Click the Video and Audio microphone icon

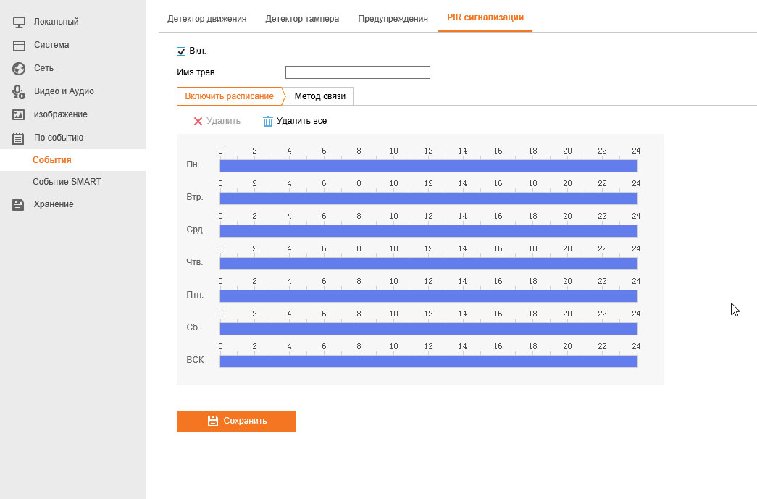(20, 91)
